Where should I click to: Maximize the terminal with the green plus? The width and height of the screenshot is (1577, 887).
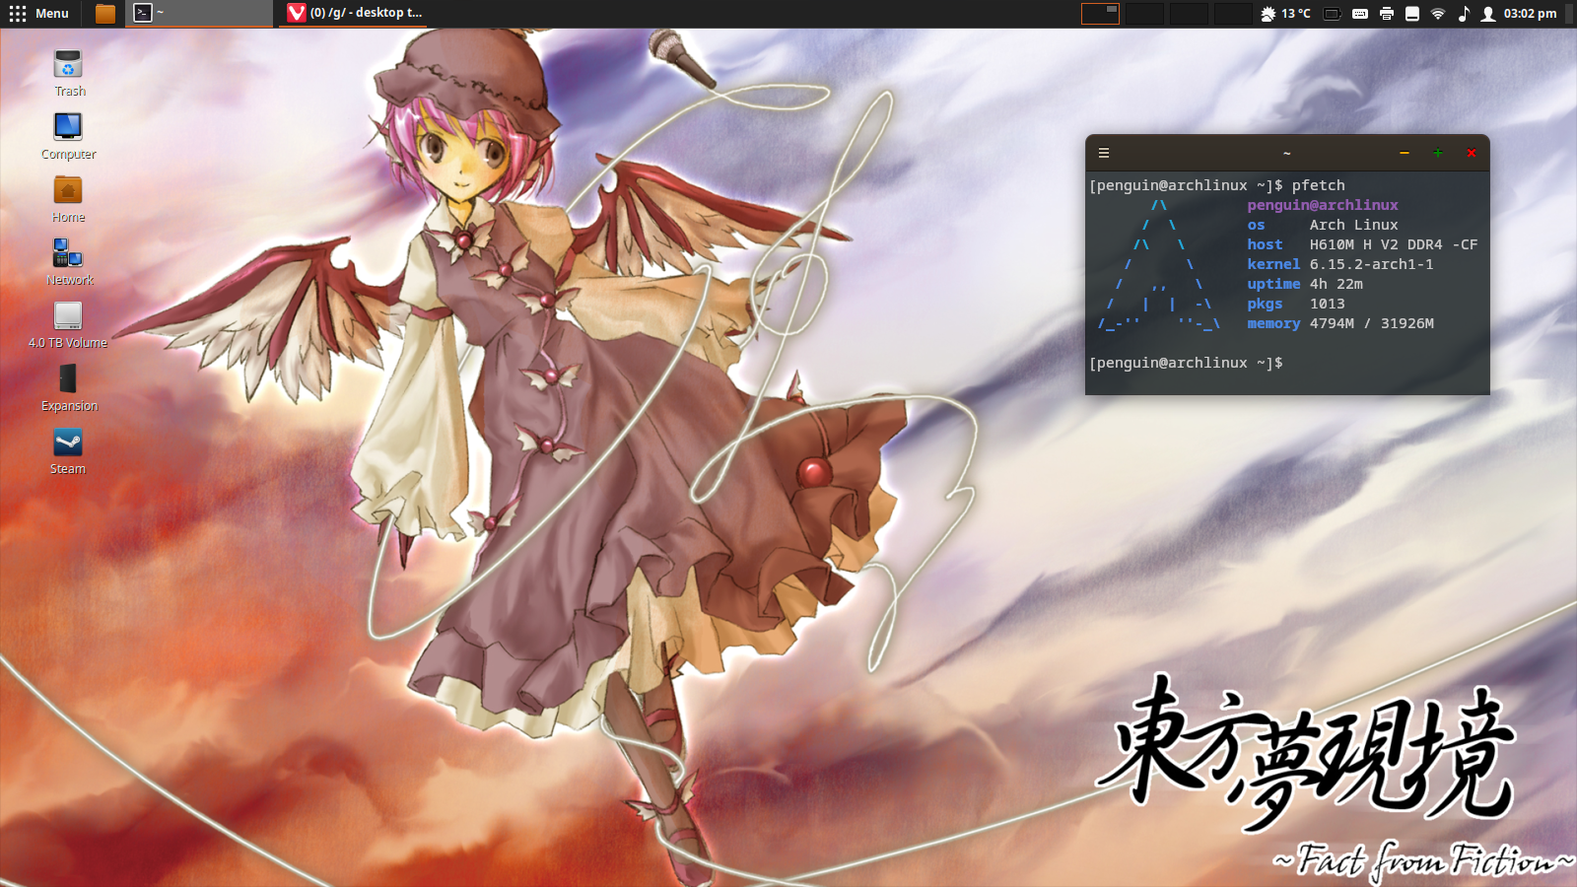1438,153
